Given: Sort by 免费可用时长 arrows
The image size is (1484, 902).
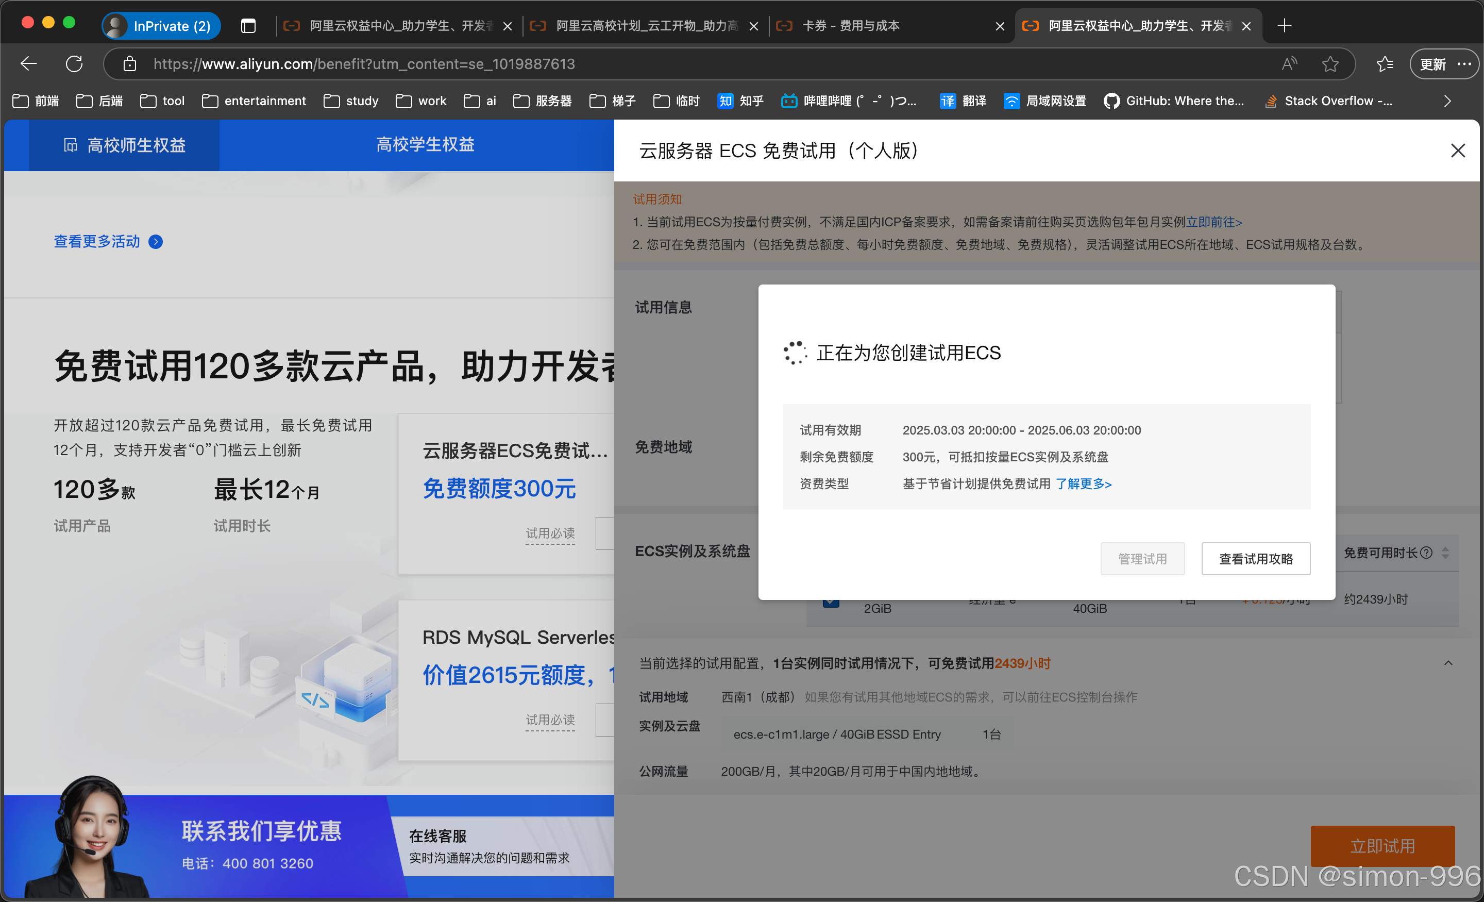Looking at the screenshot, I should [1445, 553].
